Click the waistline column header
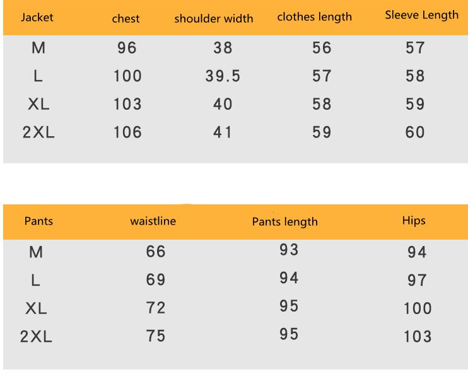Screen dimensions: 468x374 [x=153, y=221]
